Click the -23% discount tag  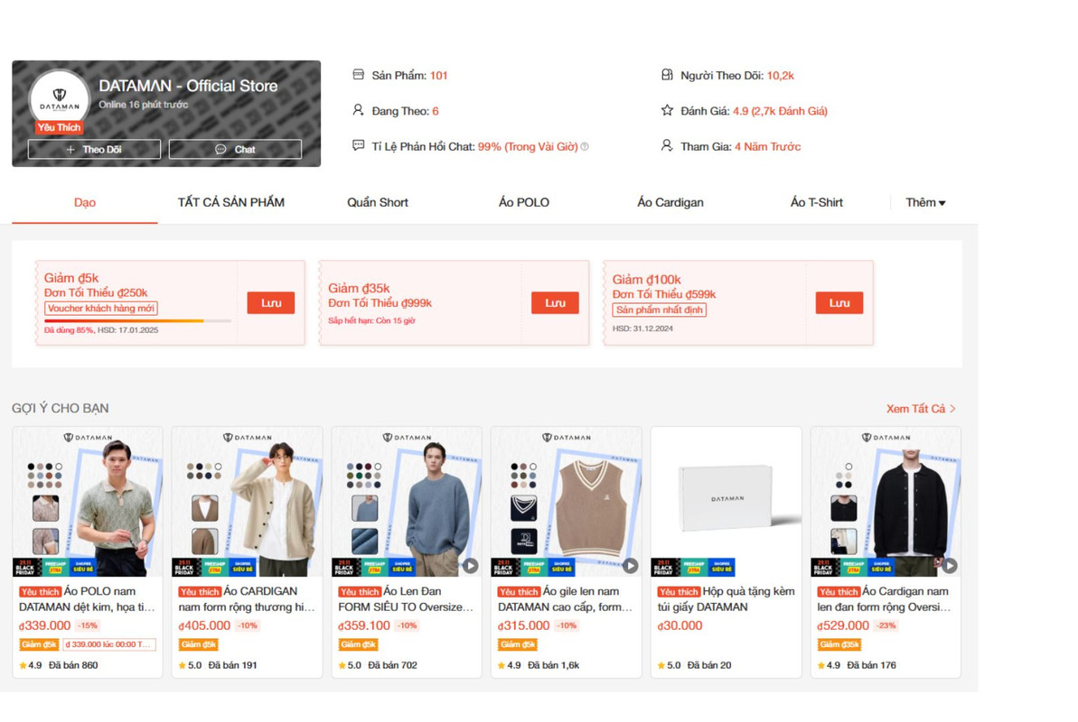[886, 625]
